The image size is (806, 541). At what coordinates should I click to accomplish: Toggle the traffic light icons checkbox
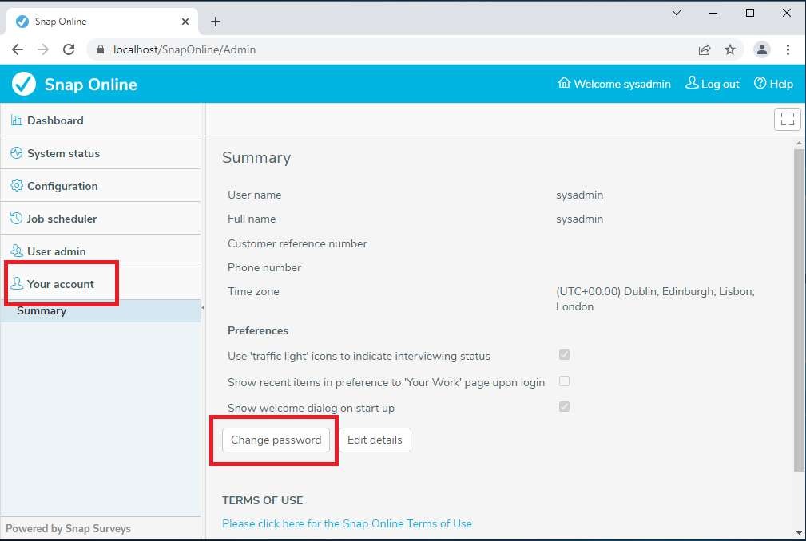(x=565, y=355)
